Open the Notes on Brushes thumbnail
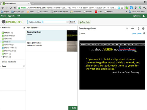This screenshot has width=147, height=110. [72, 46]
